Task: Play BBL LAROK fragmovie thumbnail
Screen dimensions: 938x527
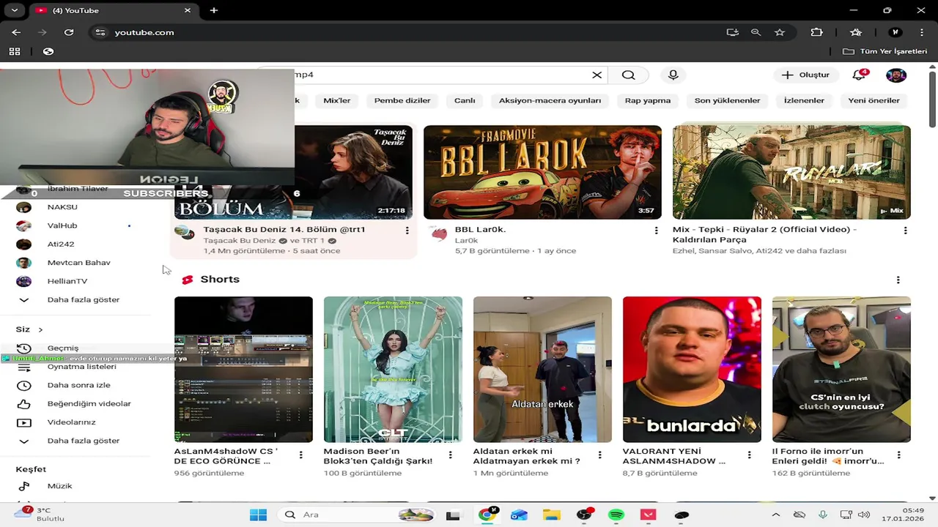Action: coord(542,172)
